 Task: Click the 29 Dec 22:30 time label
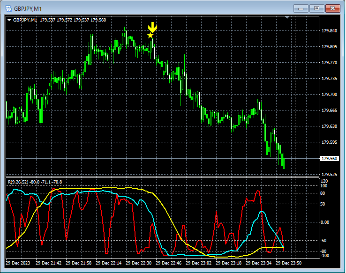[139, 263]
